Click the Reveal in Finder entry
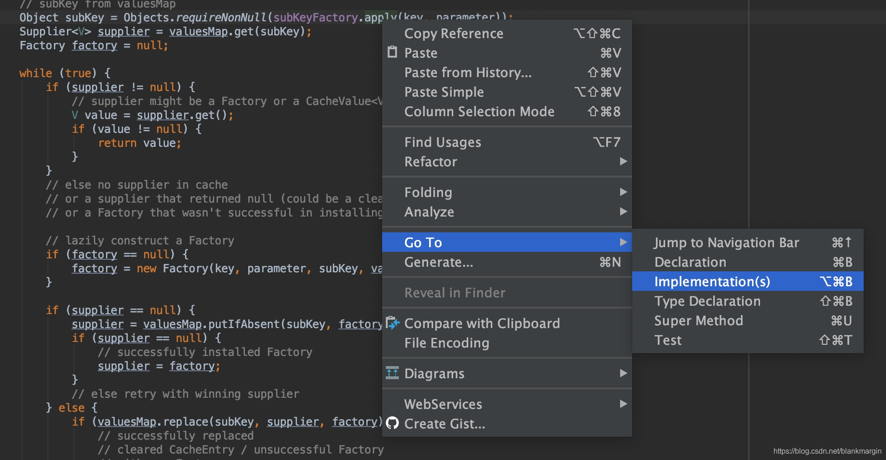The height and width of the screenshot is (460, 886). tap(507, 293)
